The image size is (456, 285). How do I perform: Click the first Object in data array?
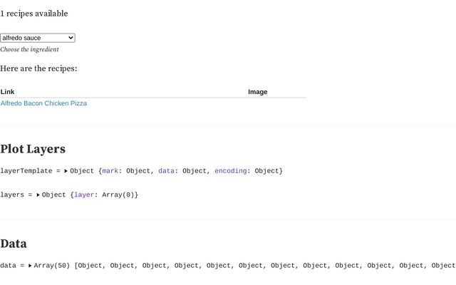91,266
